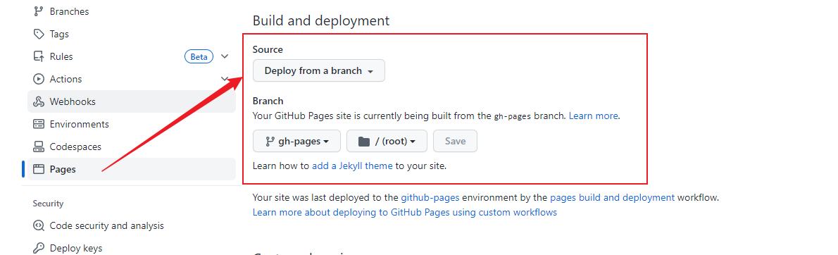Click the Code security shield-search icon
838x255 pixels.
pos(39,225)
